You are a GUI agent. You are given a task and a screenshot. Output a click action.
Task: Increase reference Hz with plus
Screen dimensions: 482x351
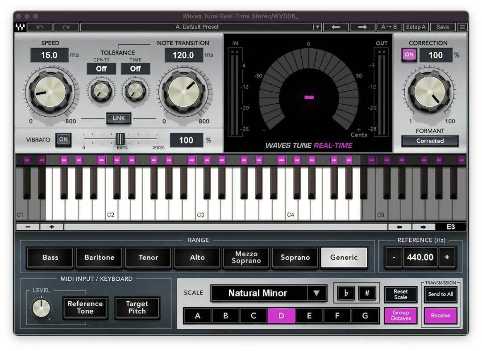coord(447,257)
